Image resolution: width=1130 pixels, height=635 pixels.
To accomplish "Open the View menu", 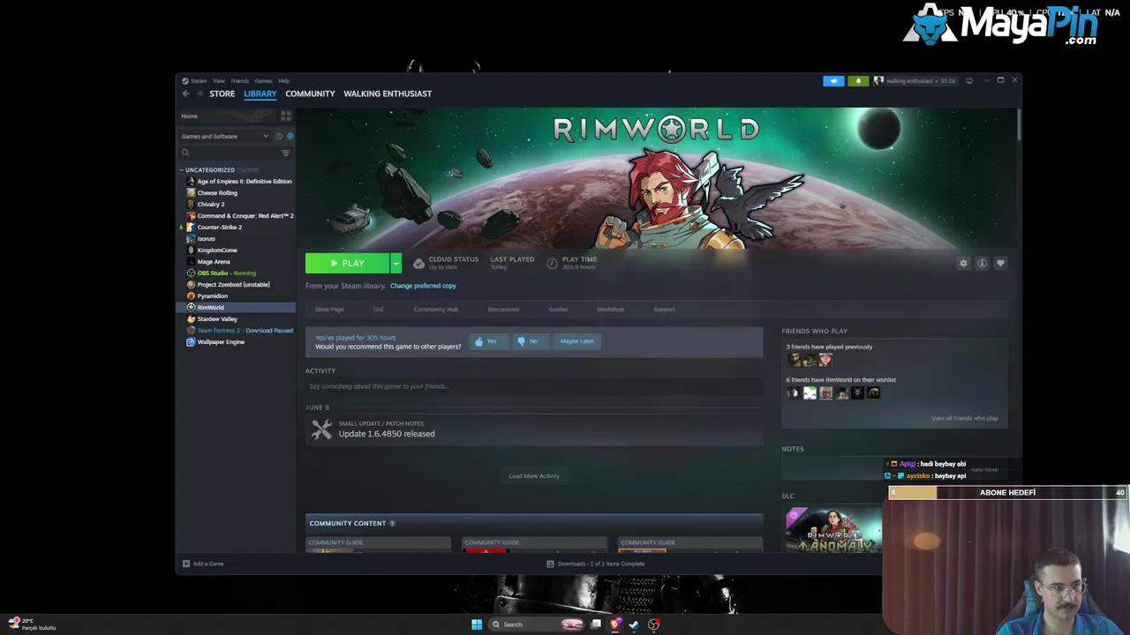I will (219, 80).
